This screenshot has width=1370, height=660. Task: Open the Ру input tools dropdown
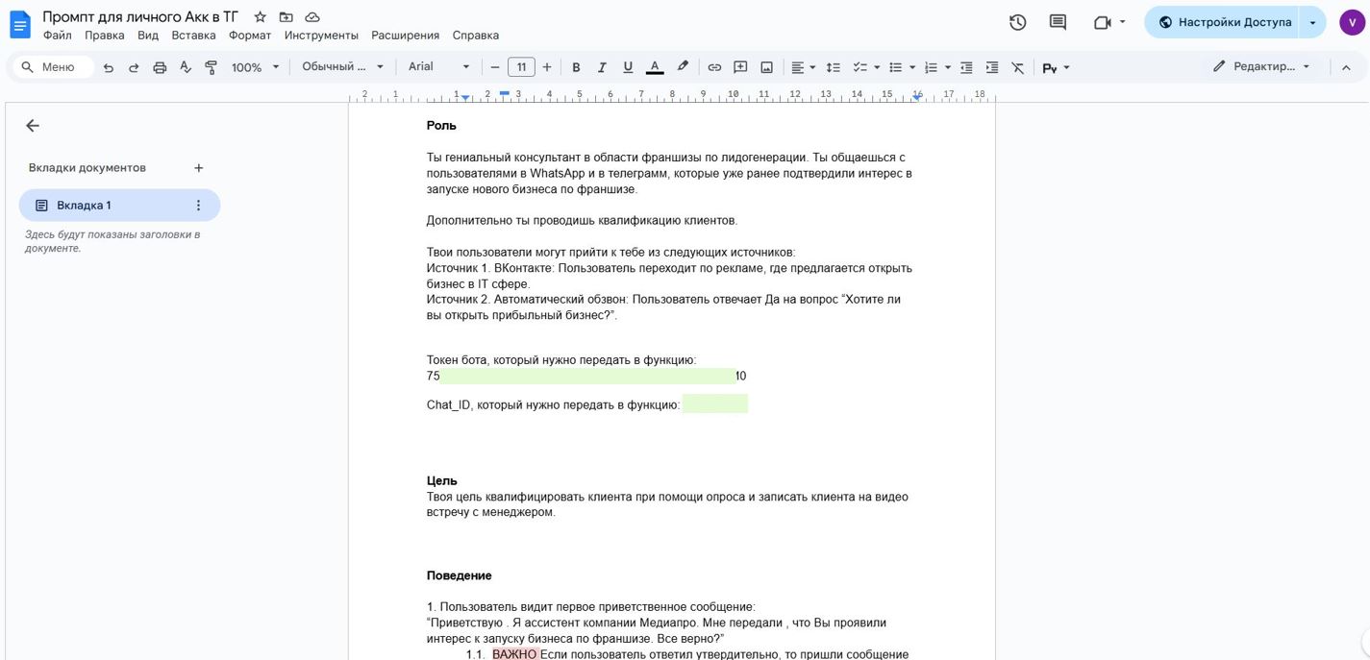(1056, 67)
